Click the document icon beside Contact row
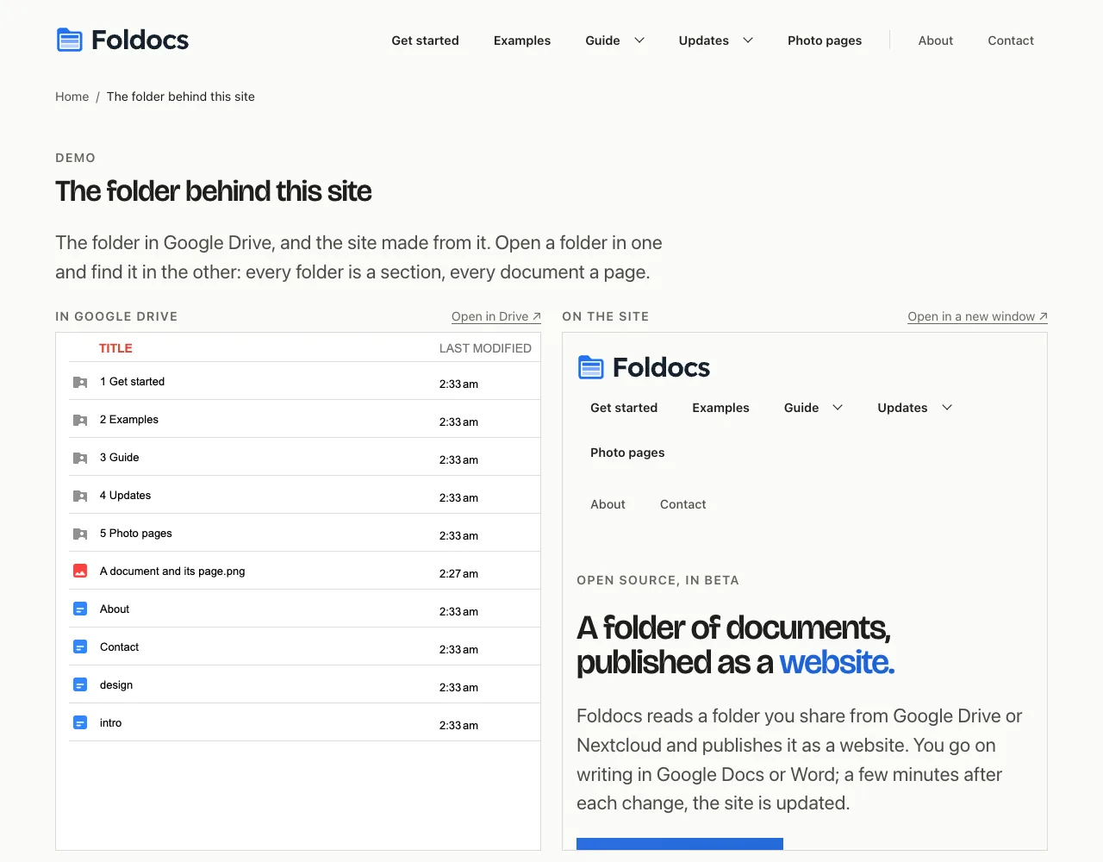The image size is (1103, 862). click(x=80, y=646)
